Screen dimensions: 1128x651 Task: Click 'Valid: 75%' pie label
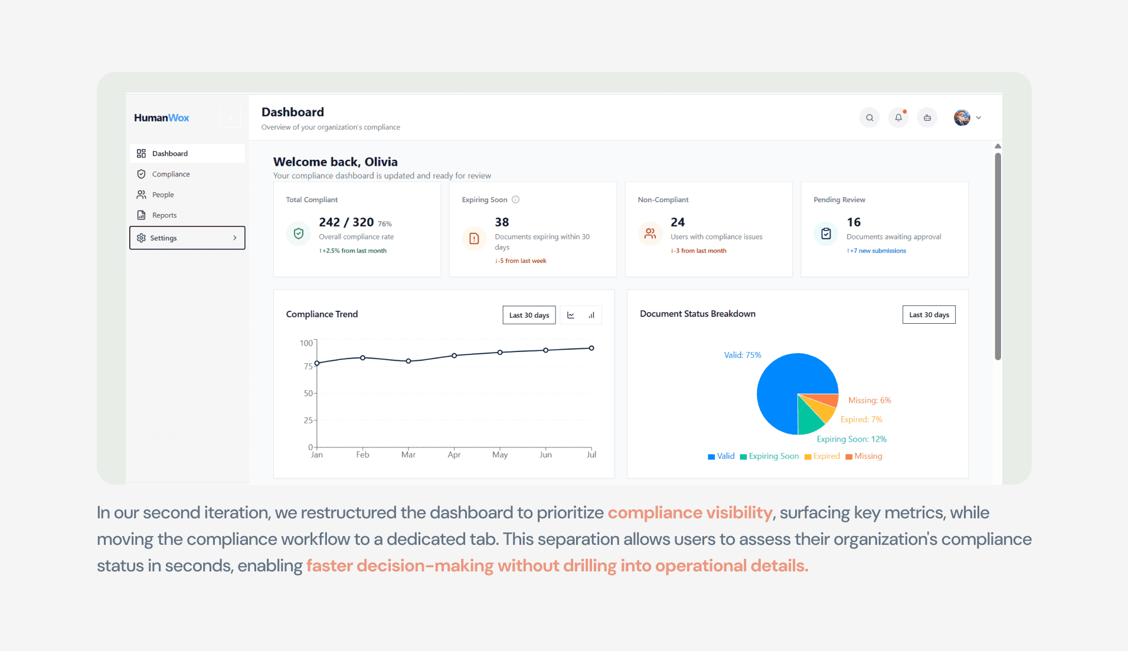pos(743,355)
